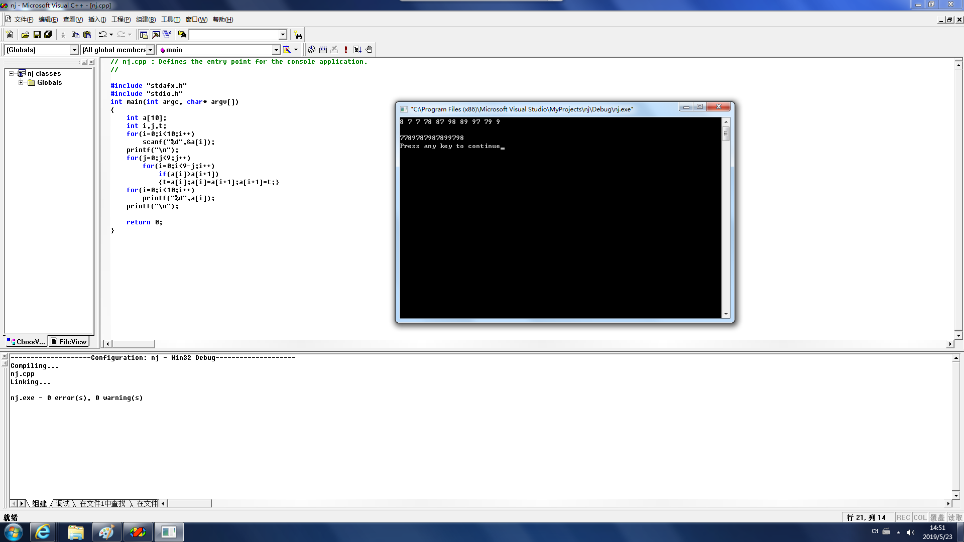Open Internet Explorer from taskbar
This screenshot has width=964, height=542.
click(x=43, y=532)
